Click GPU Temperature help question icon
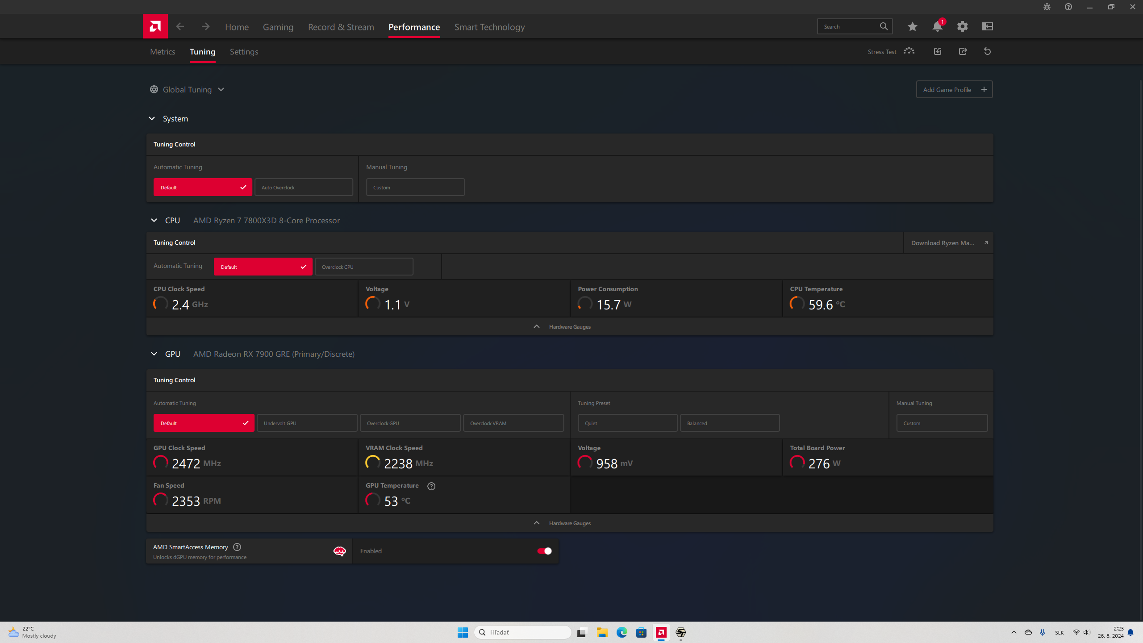Viewport: 1143px width, 643px height. (x=431, y=486)
